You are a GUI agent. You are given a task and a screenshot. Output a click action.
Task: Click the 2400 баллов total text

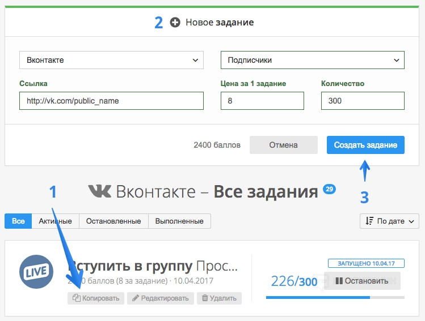coord(217,145)
